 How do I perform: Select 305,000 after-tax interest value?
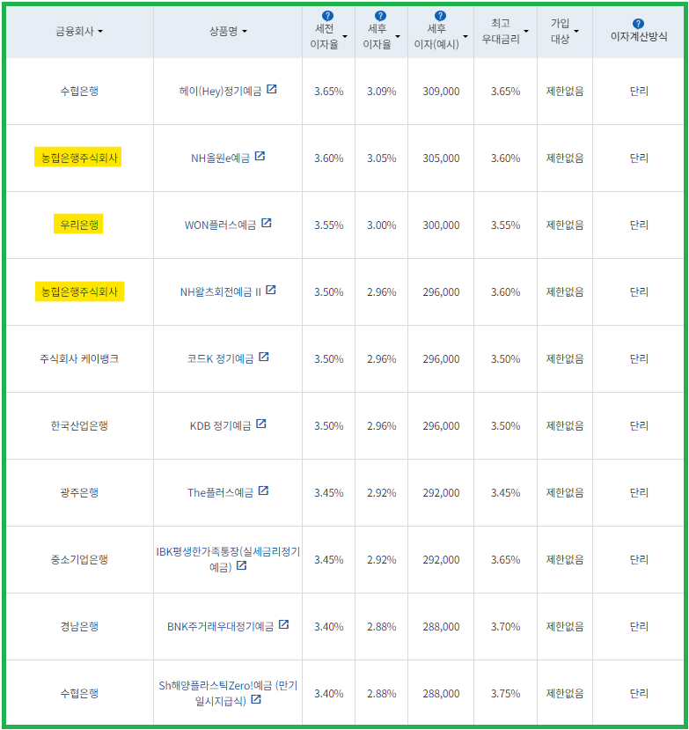tap(441, 159)
